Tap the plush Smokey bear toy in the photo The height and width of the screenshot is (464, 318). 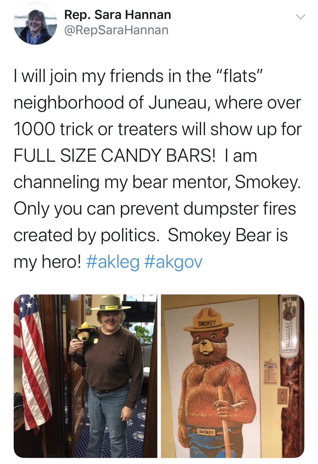coord(83,333)
